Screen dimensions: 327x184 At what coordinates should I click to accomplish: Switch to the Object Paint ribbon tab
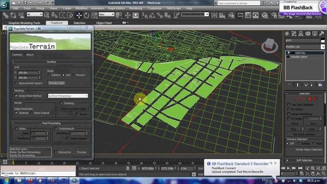click(x=104, y=23)
